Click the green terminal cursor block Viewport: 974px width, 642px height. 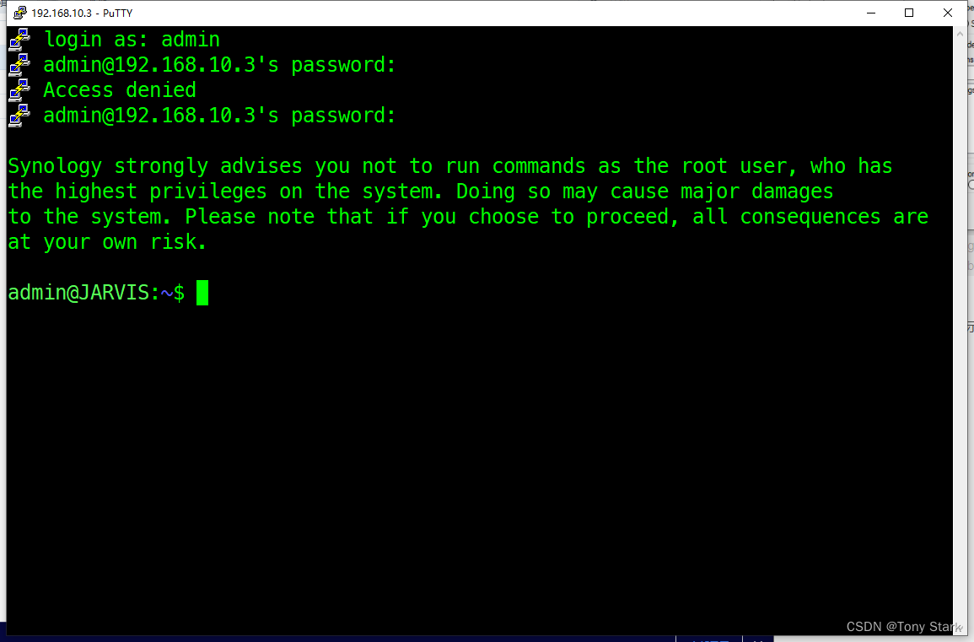click(x=202, y=293)
